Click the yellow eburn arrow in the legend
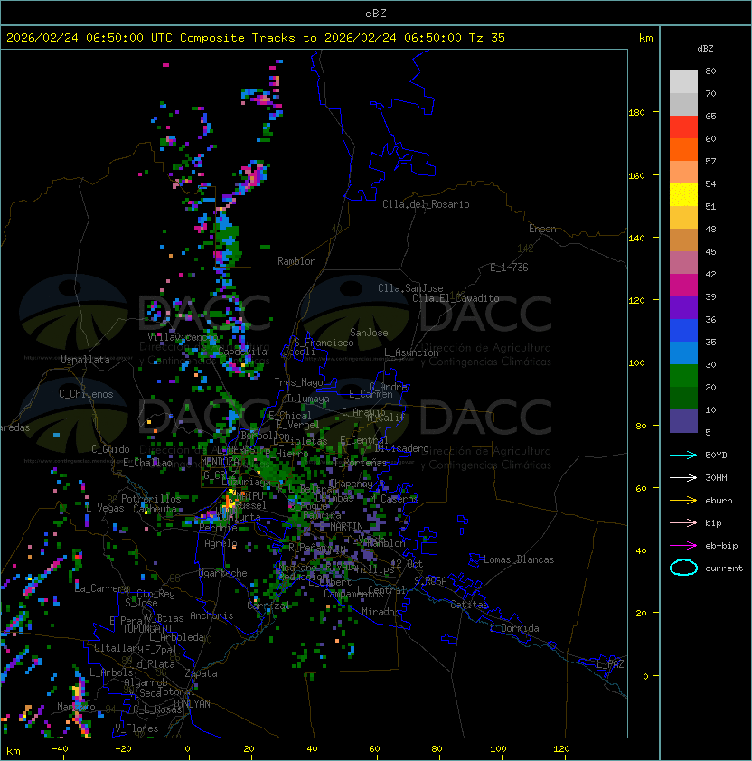 click(683, 501)
